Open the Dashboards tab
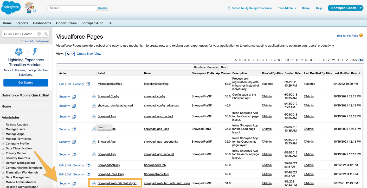 coord(42,23)
